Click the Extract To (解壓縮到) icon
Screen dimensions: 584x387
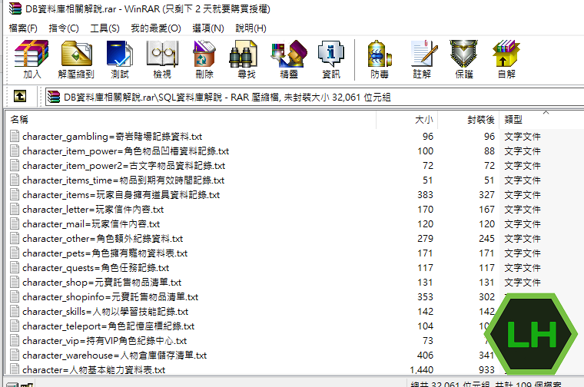coord(76,60)
